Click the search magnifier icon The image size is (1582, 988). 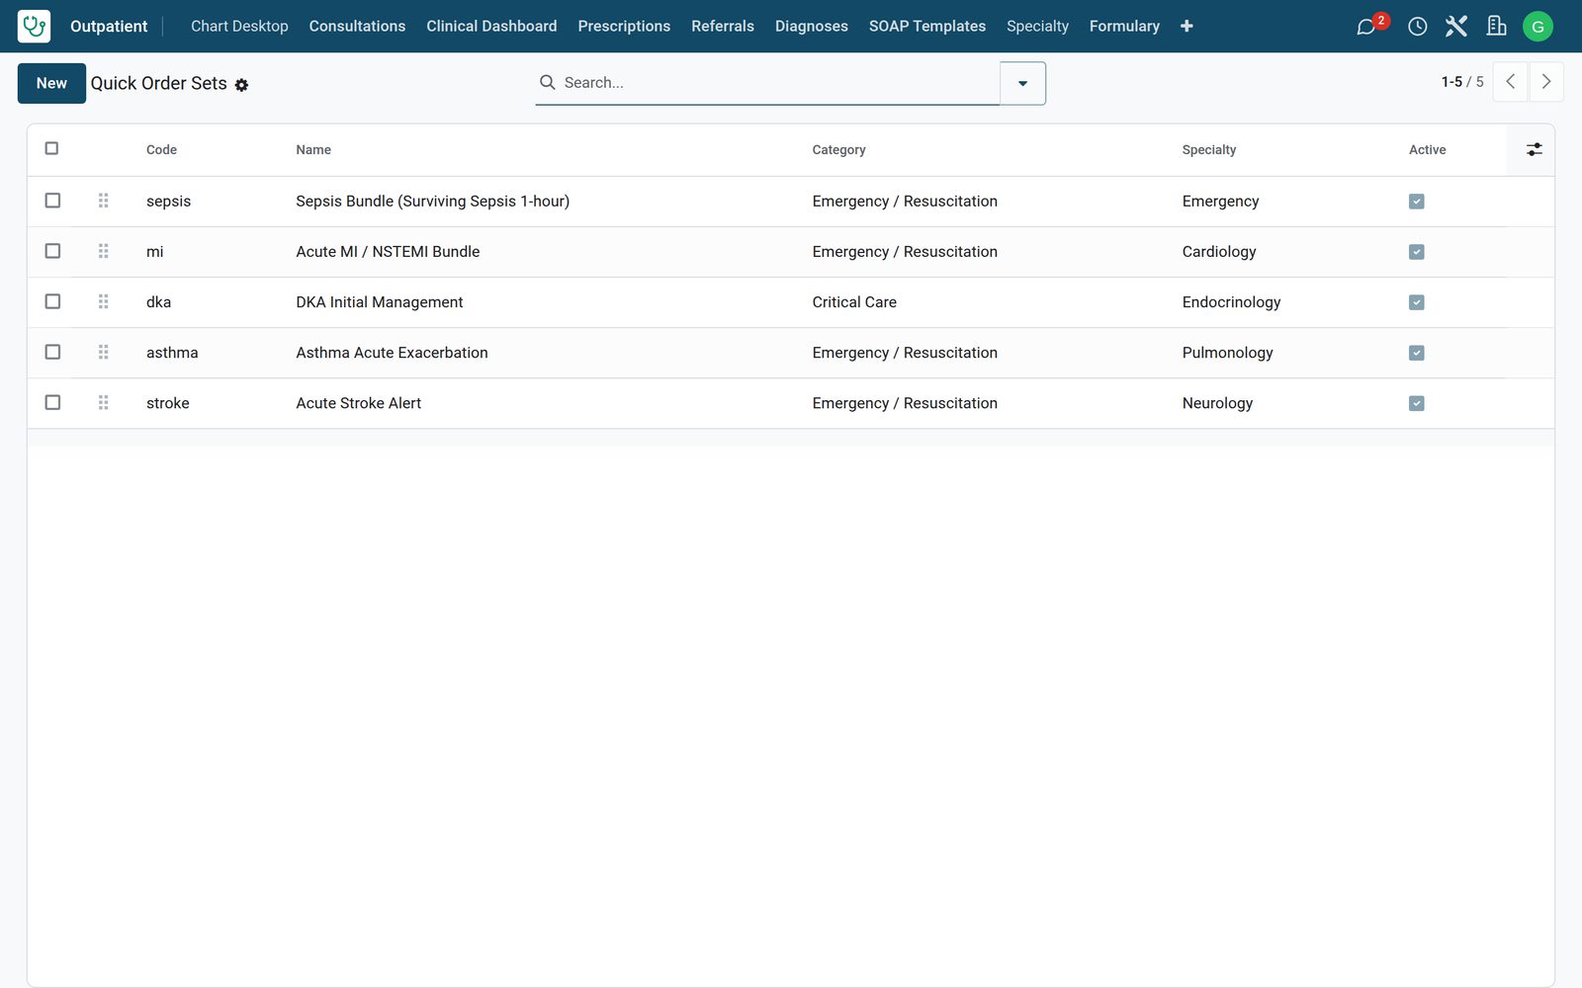(x=547, y=82)
